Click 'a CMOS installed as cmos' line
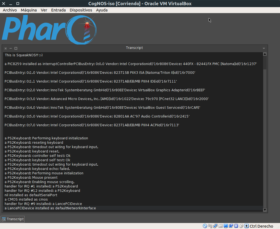This screenshot has width=280, height=229. [26, 199]
